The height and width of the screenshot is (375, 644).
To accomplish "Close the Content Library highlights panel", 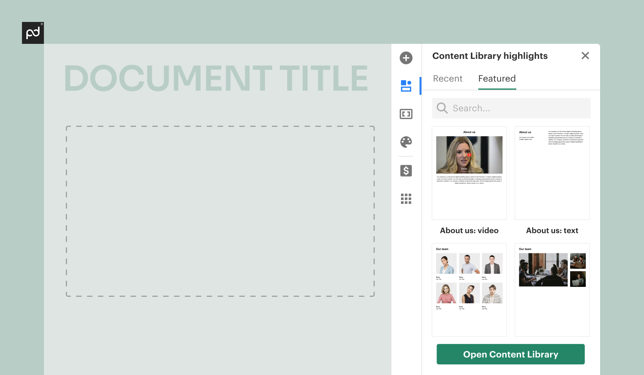I will pyautogui.click(x=585, y=56).
